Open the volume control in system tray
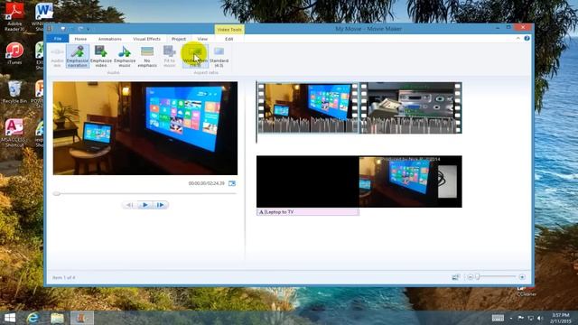 coord(540,318)
